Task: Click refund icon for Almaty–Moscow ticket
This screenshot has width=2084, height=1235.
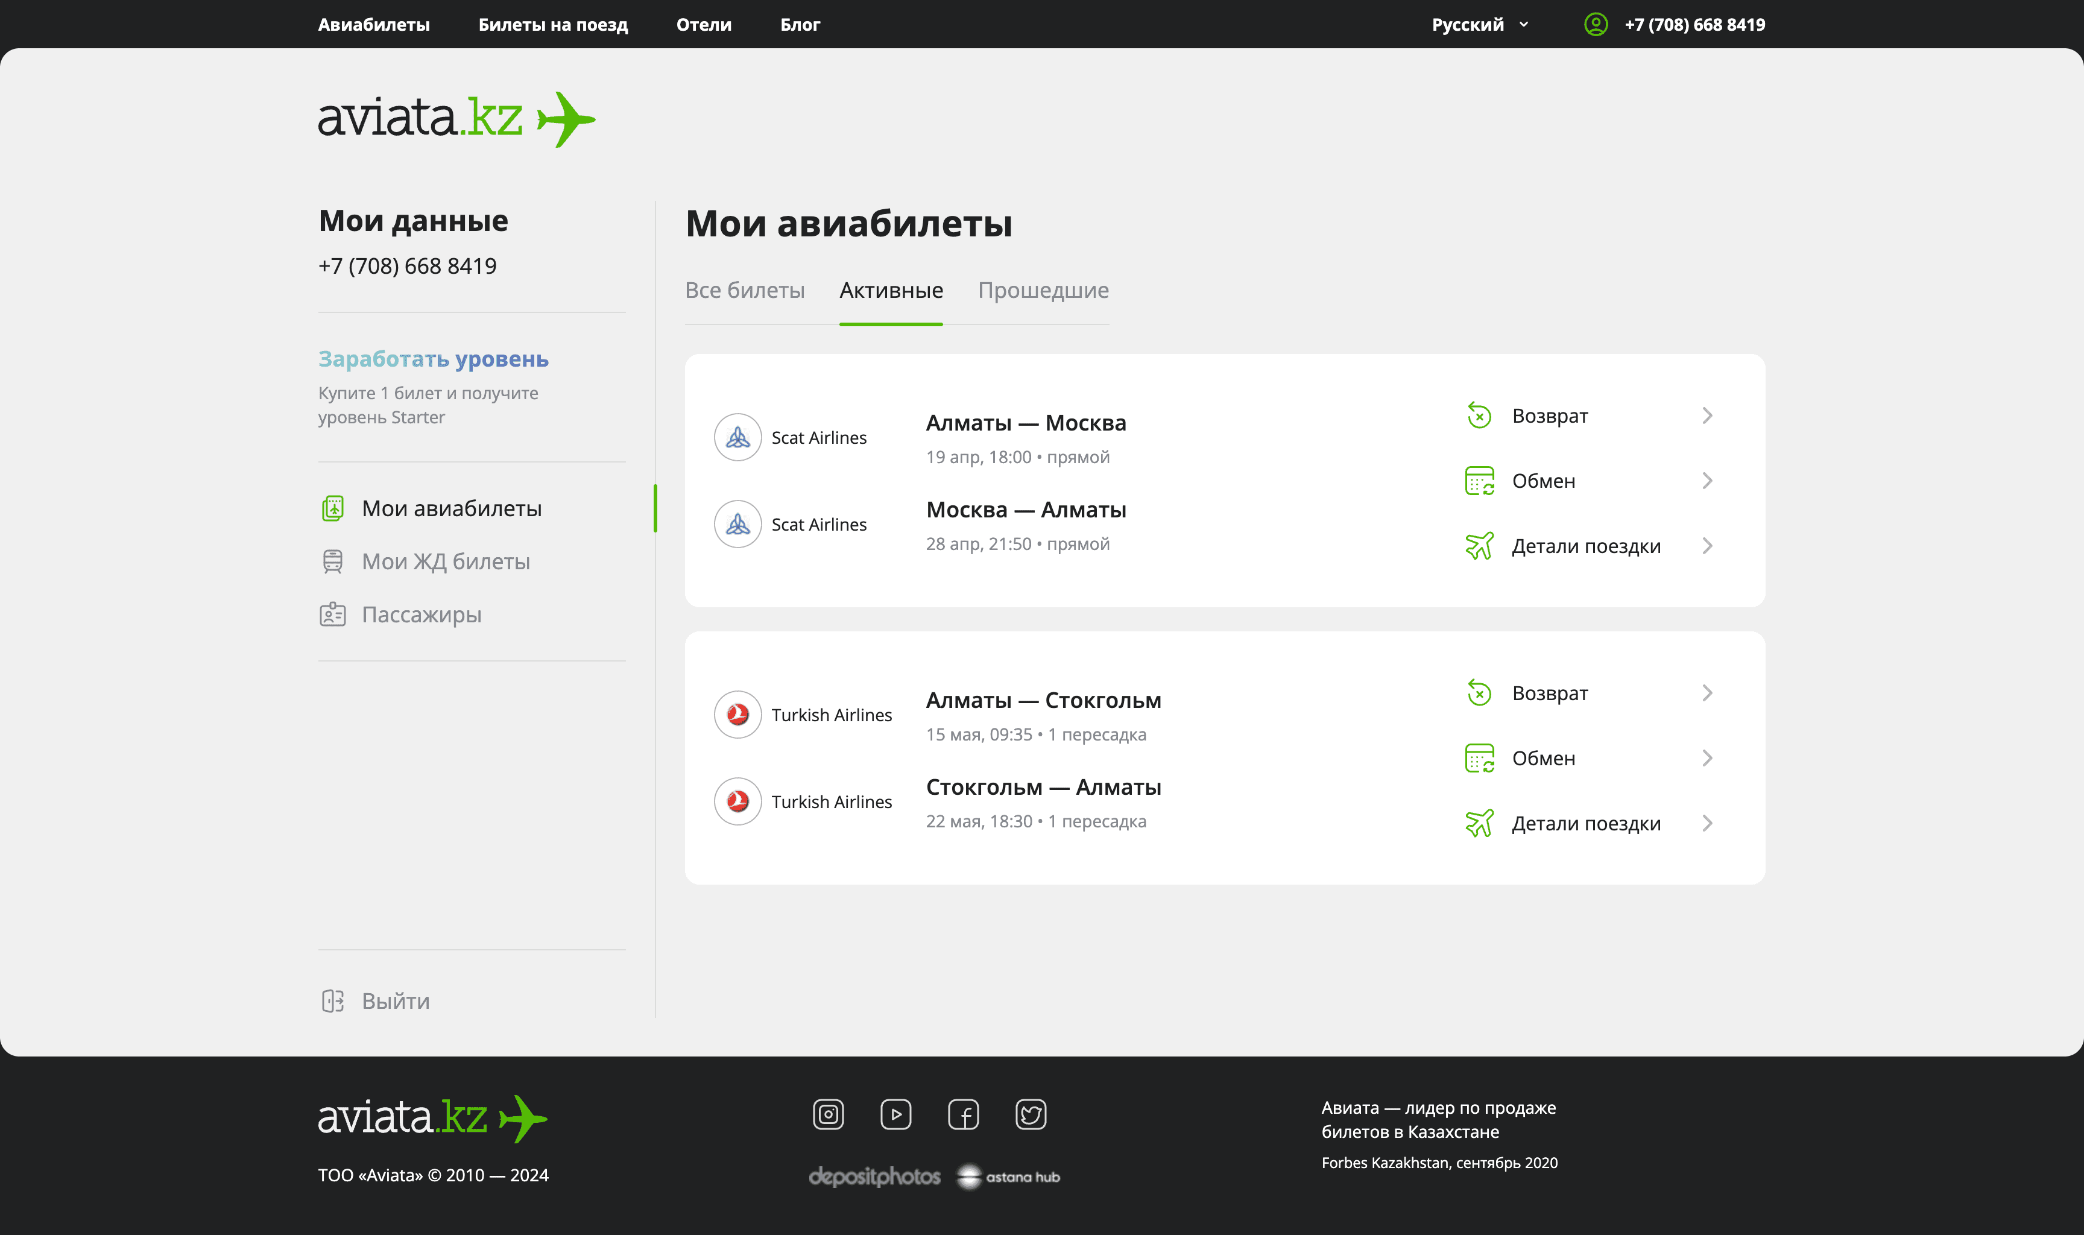Action: click(1479, 415)
